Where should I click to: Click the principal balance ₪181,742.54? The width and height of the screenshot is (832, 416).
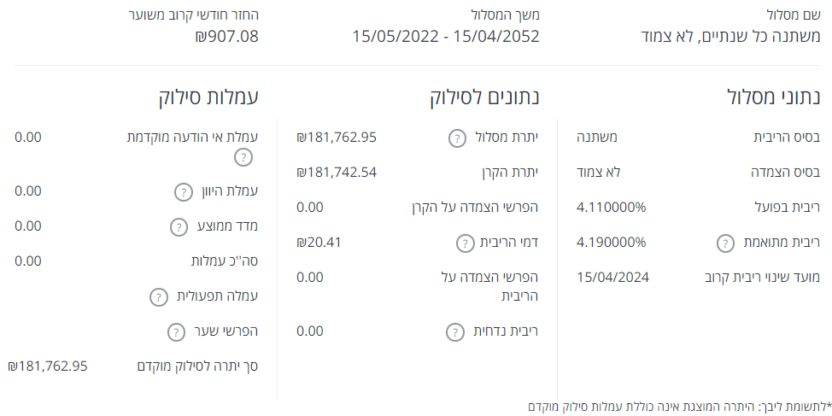click(337, 172)
